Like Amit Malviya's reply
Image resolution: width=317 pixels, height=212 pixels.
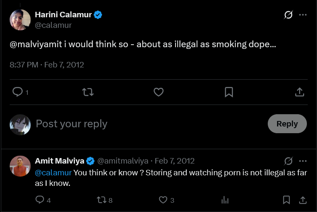click(x=163, y=200)
